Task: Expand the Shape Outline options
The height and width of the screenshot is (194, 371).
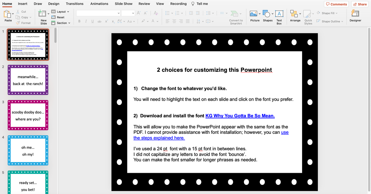Action: [x=329, y=21]
